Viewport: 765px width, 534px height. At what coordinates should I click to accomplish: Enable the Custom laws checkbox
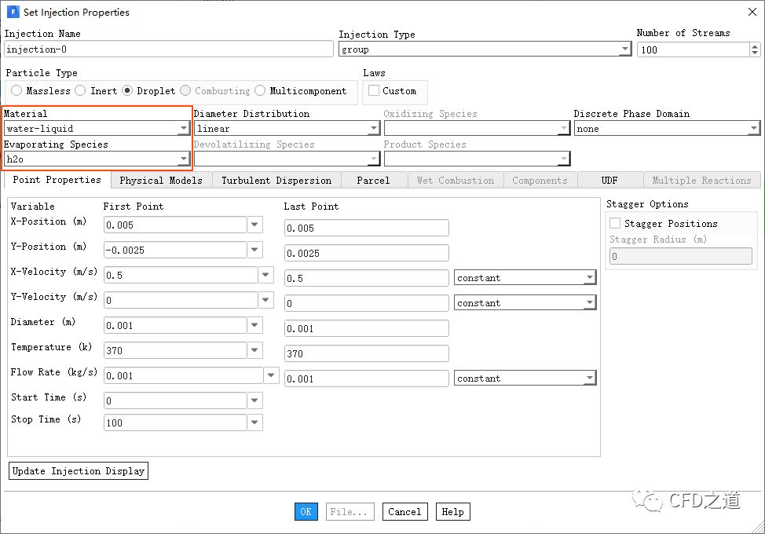click(374, 91)
